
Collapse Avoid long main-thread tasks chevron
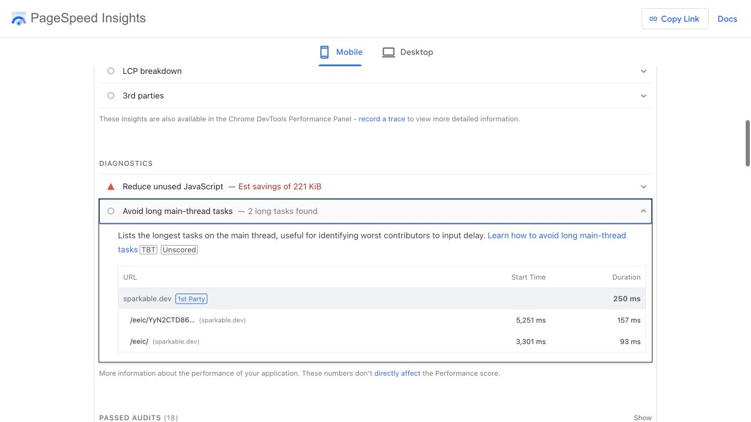point(644,211)
